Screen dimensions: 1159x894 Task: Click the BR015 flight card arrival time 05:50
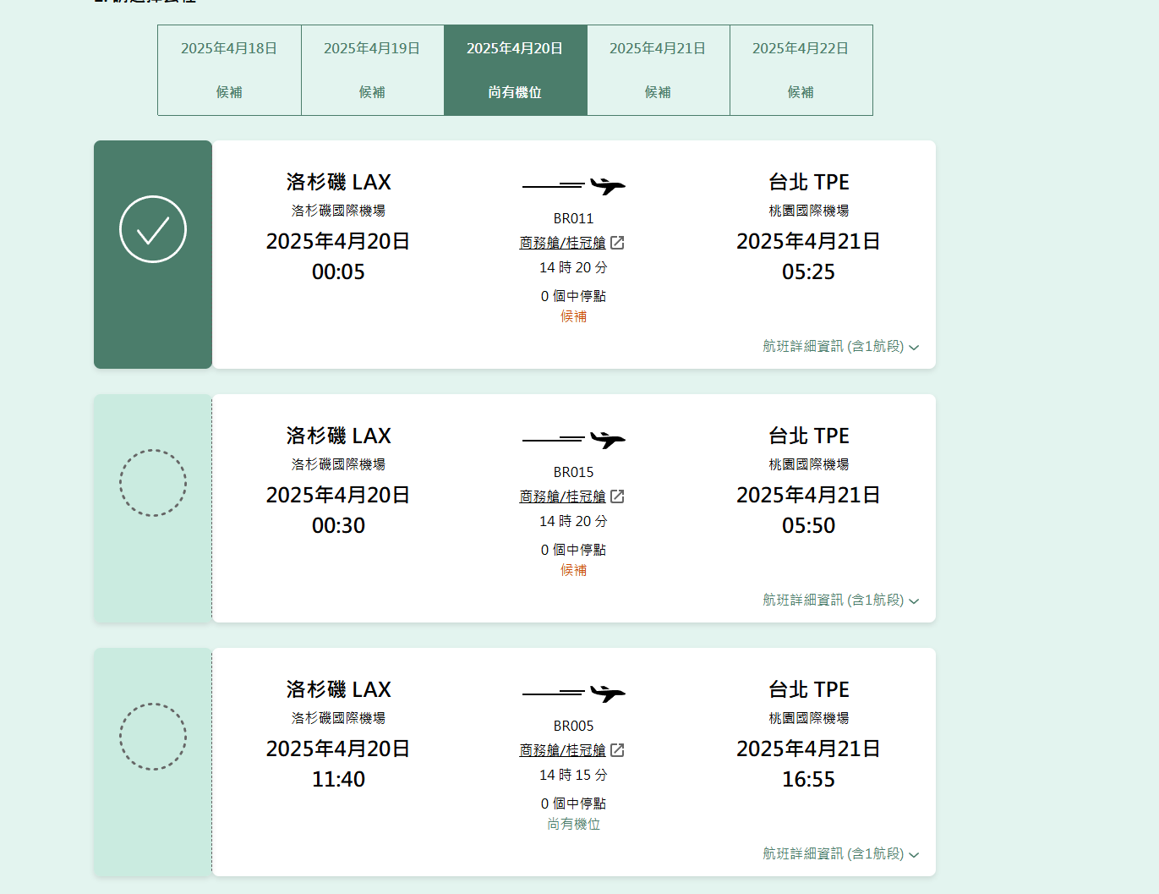[808, 526]
